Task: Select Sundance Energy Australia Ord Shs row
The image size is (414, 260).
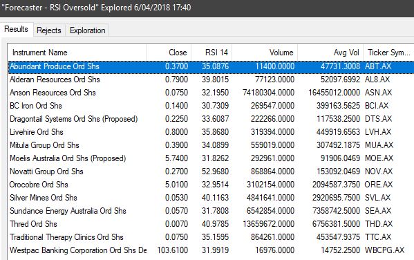Action: pyautogui.click(x=211, y=211)
